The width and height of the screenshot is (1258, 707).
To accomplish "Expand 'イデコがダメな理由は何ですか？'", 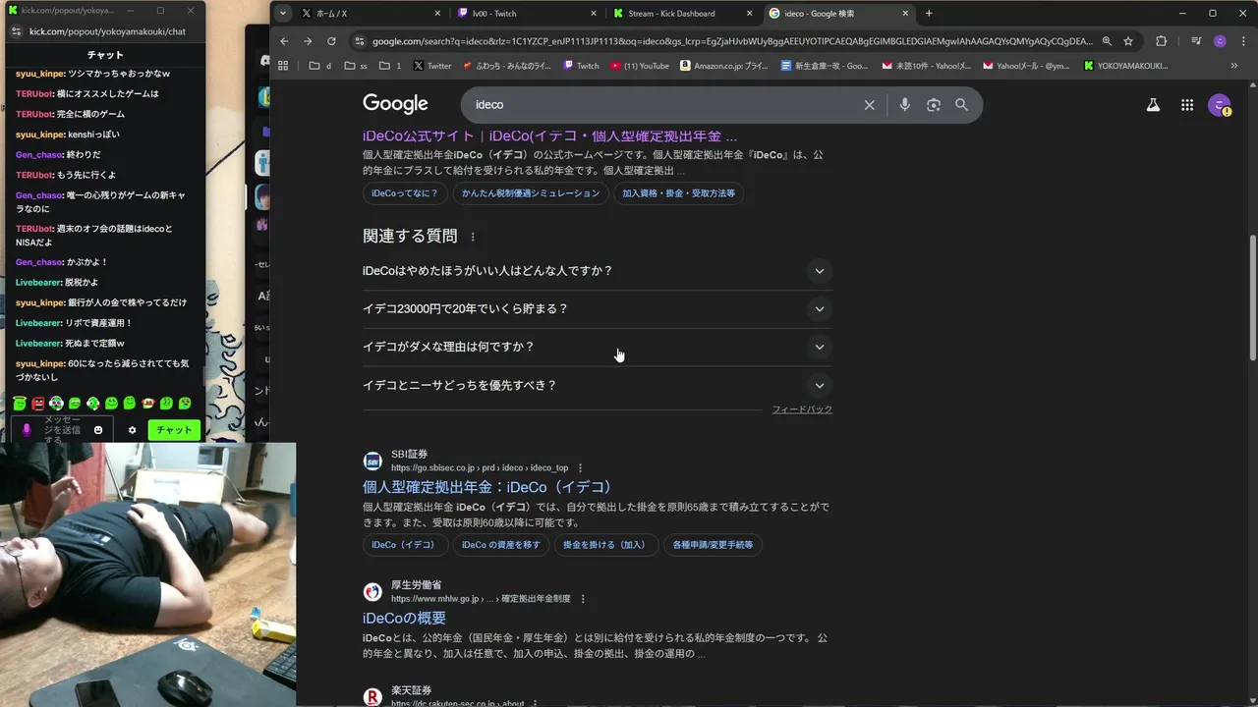I will tap(598, 347).
